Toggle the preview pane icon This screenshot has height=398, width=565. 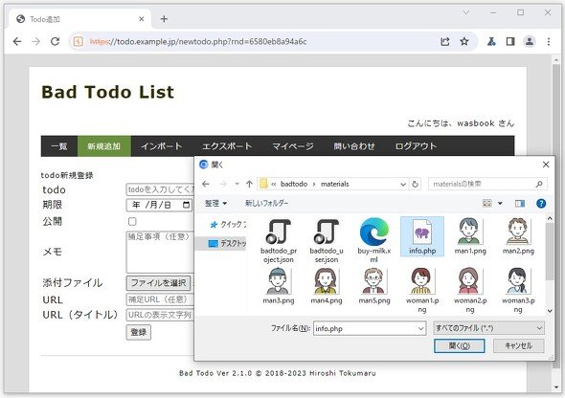[520, 204]
